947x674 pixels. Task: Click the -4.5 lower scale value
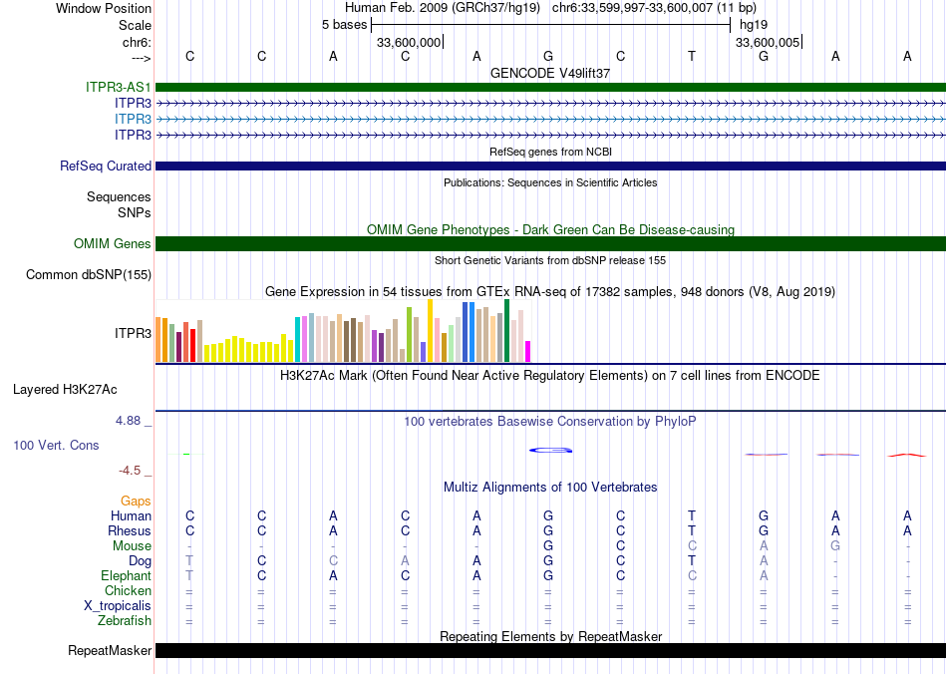click(x=130, y=471)
